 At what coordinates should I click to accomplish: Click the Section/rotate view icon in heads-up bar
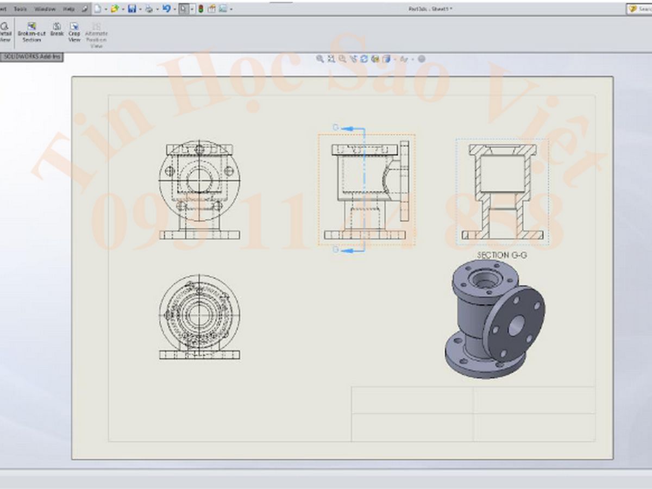pyautogui.click(x=354, y=59)
